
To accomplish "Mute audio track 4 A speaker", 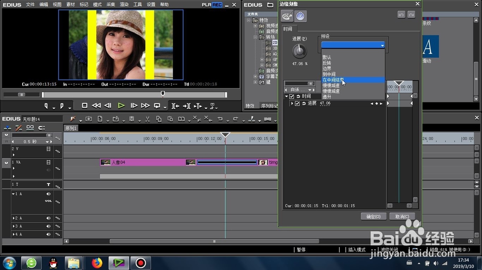I will point(48,234).
